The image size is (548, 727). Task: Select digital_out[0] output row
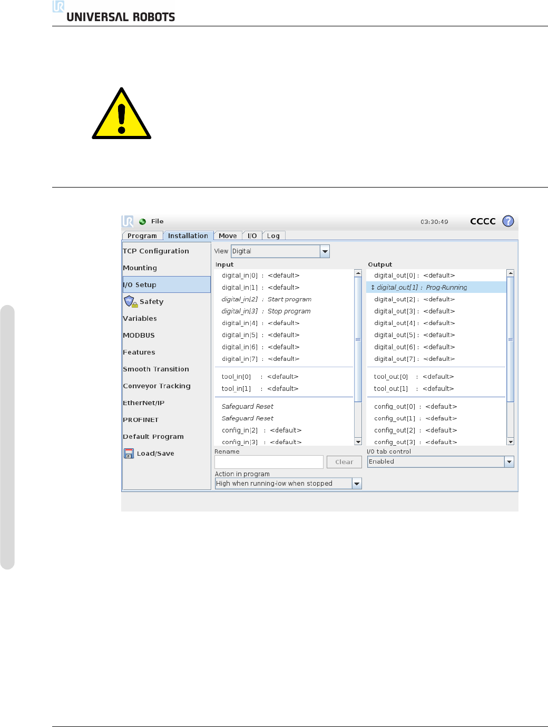(x=436, y=276)
